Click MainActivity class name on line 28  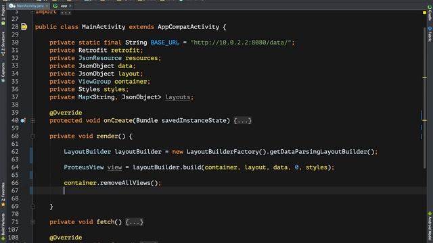coord(104,27)
